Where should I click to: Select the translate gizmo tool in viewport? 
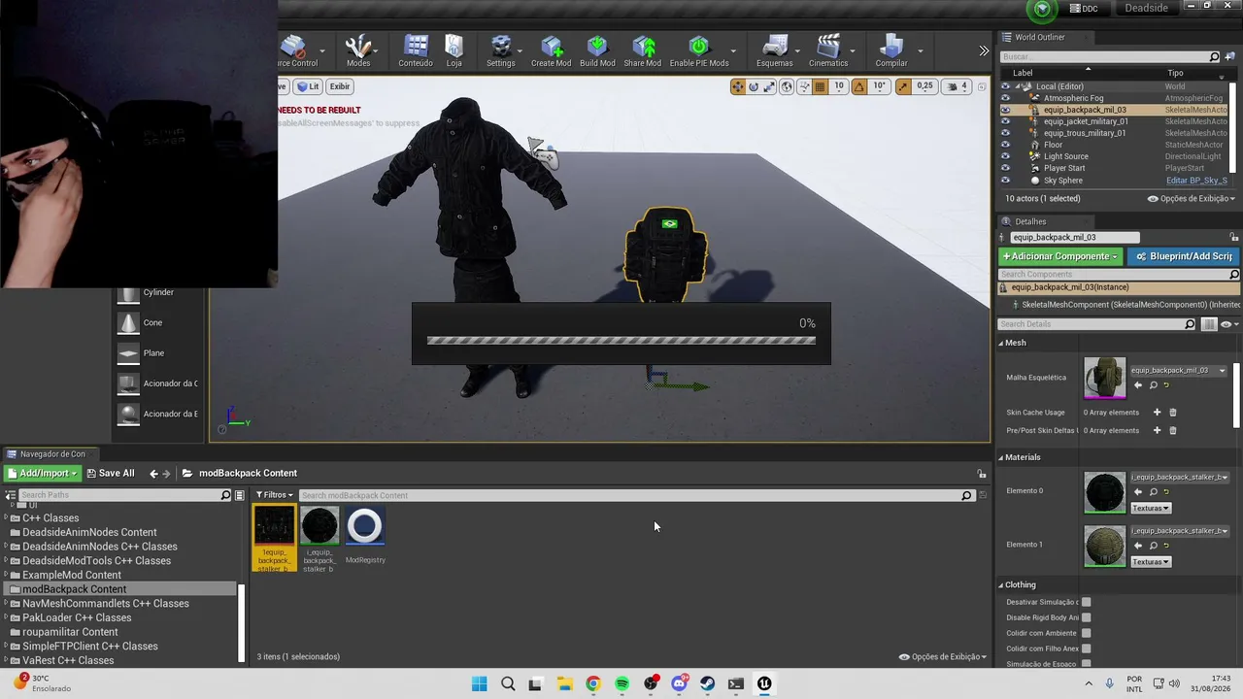[x=738, y=86]
